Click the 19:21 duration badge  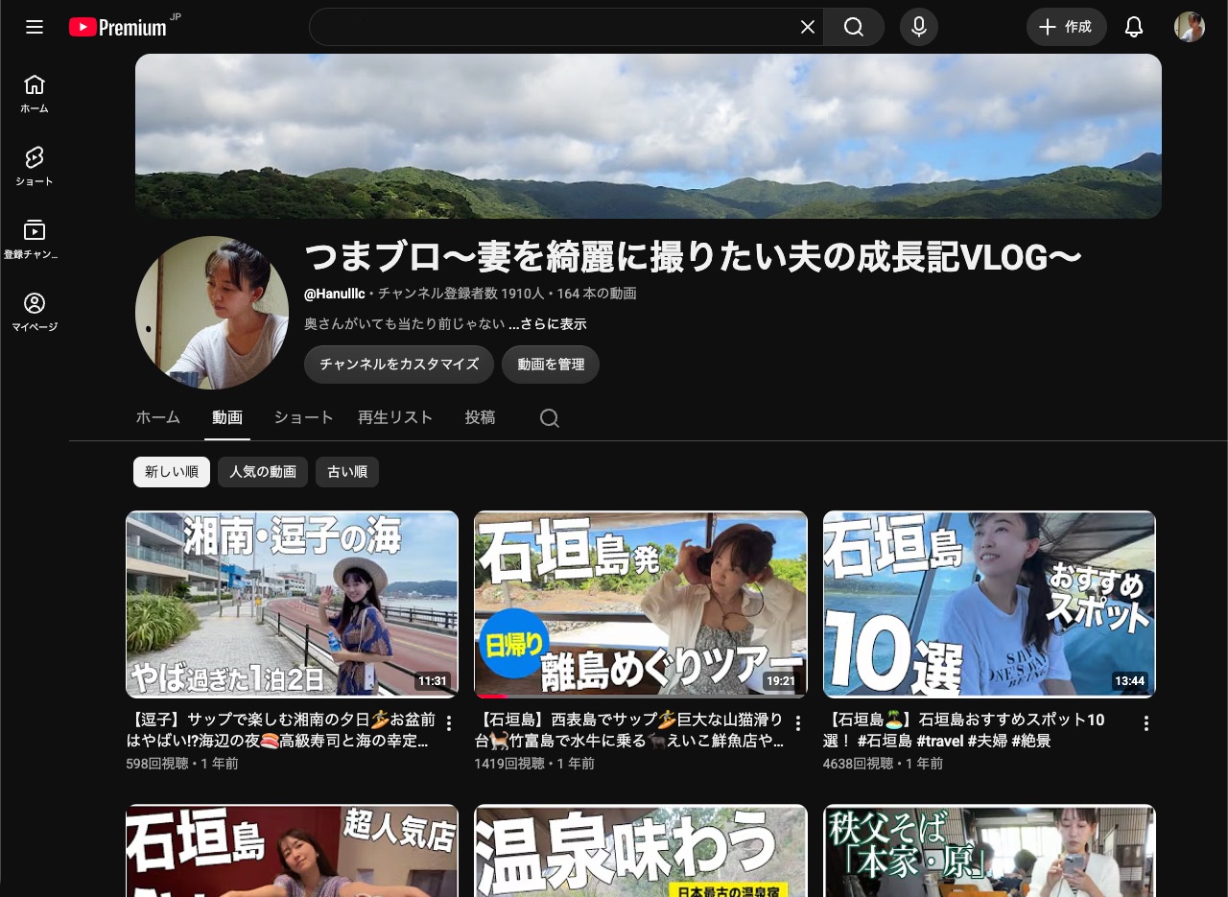(x=781, y=681)
